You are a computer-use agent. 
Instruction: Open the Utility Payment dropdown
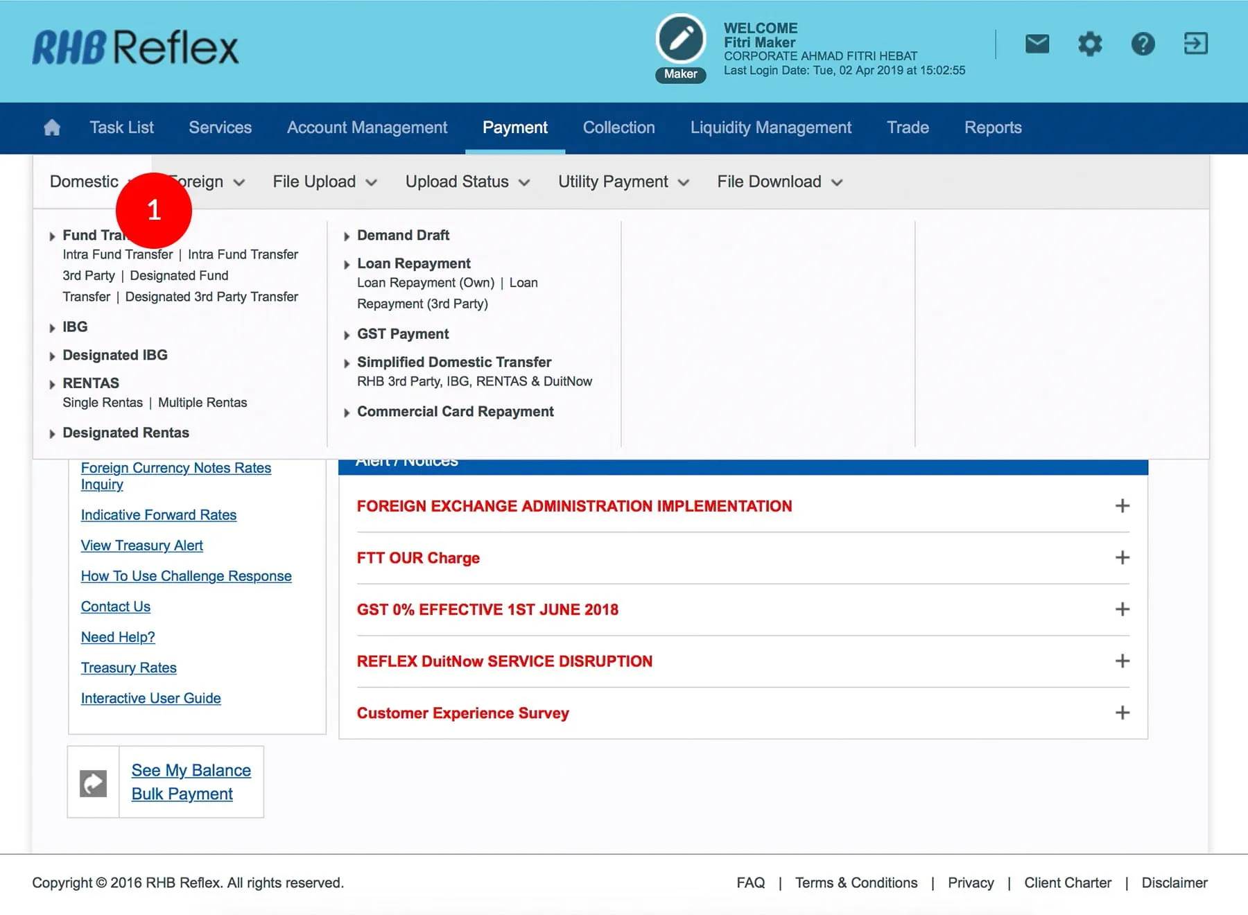(623, 182)
